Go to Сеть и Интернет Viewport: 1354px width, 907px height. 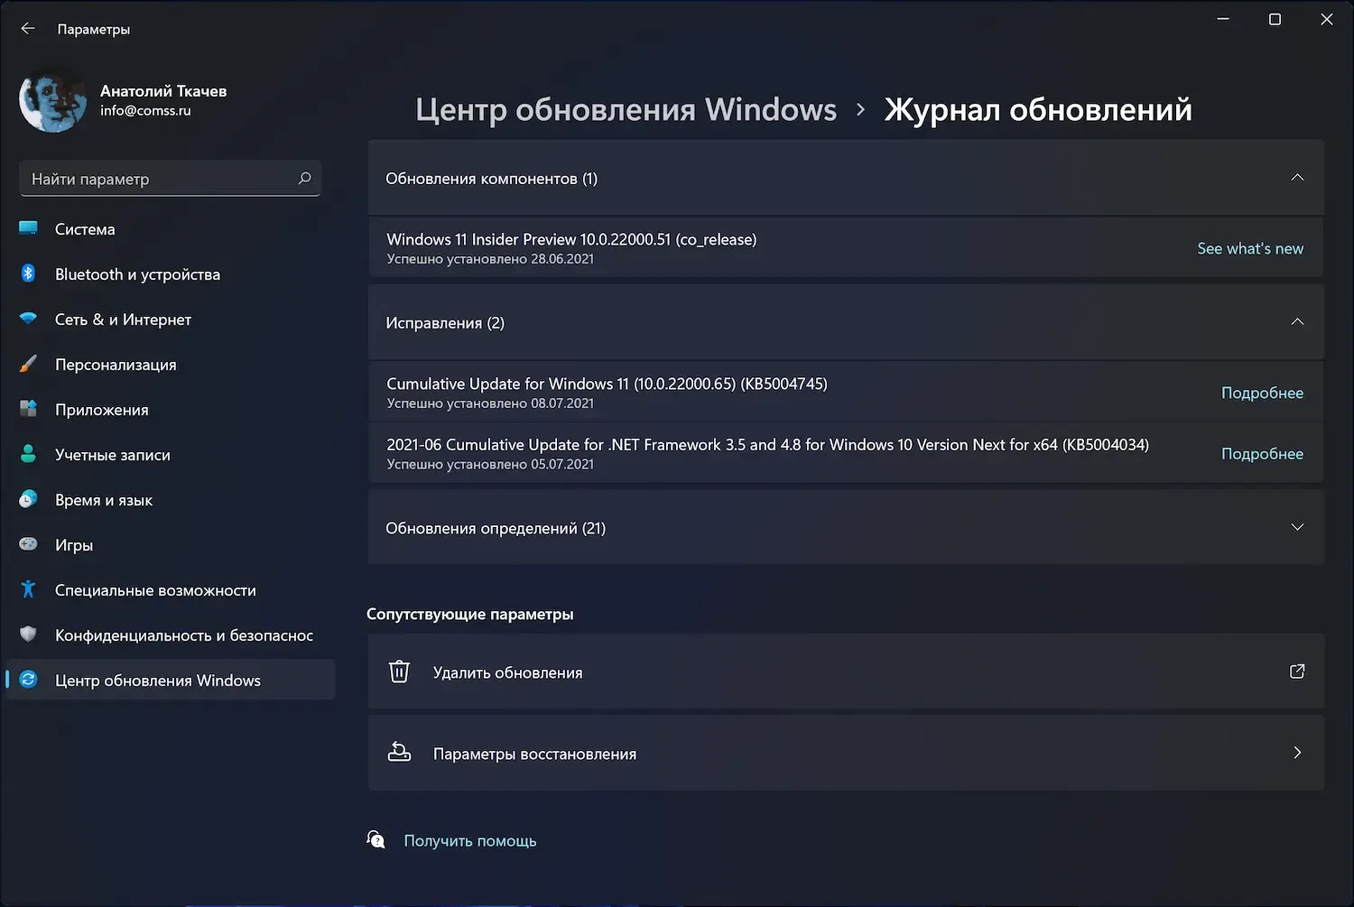tap(170, 319)
